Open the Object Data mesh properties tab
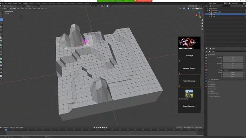 click(206, 84)
